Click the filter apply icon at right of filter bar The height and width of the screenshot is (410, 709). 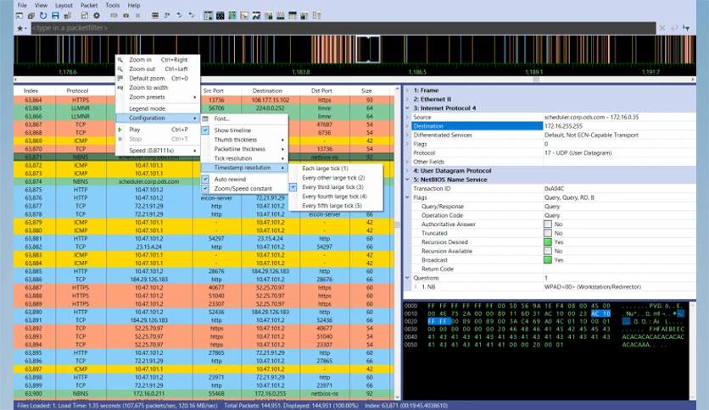pyautogui.click(x=686, y=28)
